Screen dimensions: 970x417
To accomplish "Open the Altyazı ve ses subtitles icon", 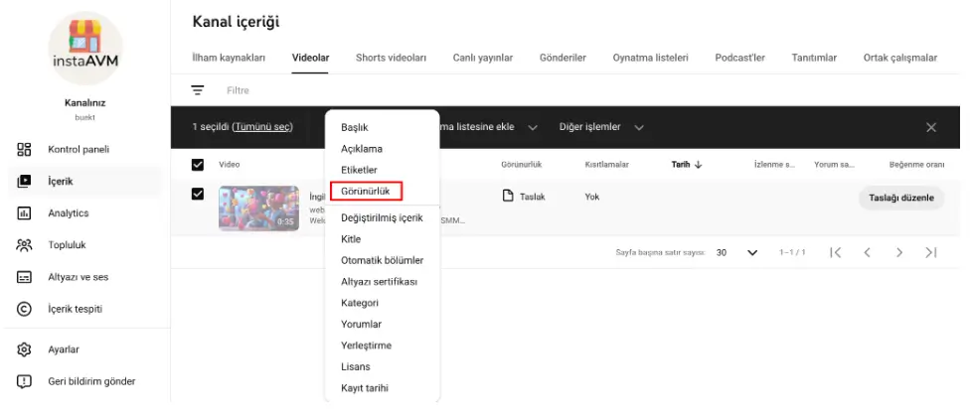I will point(24,277).
